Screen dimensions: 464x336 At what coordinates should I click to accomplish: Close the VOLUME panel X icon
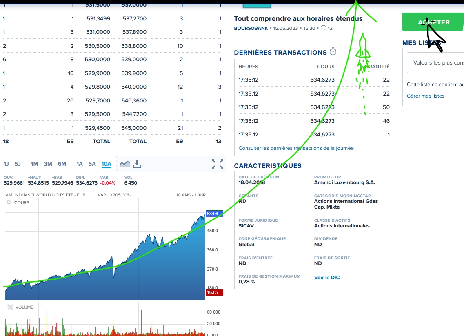point(10,307)
